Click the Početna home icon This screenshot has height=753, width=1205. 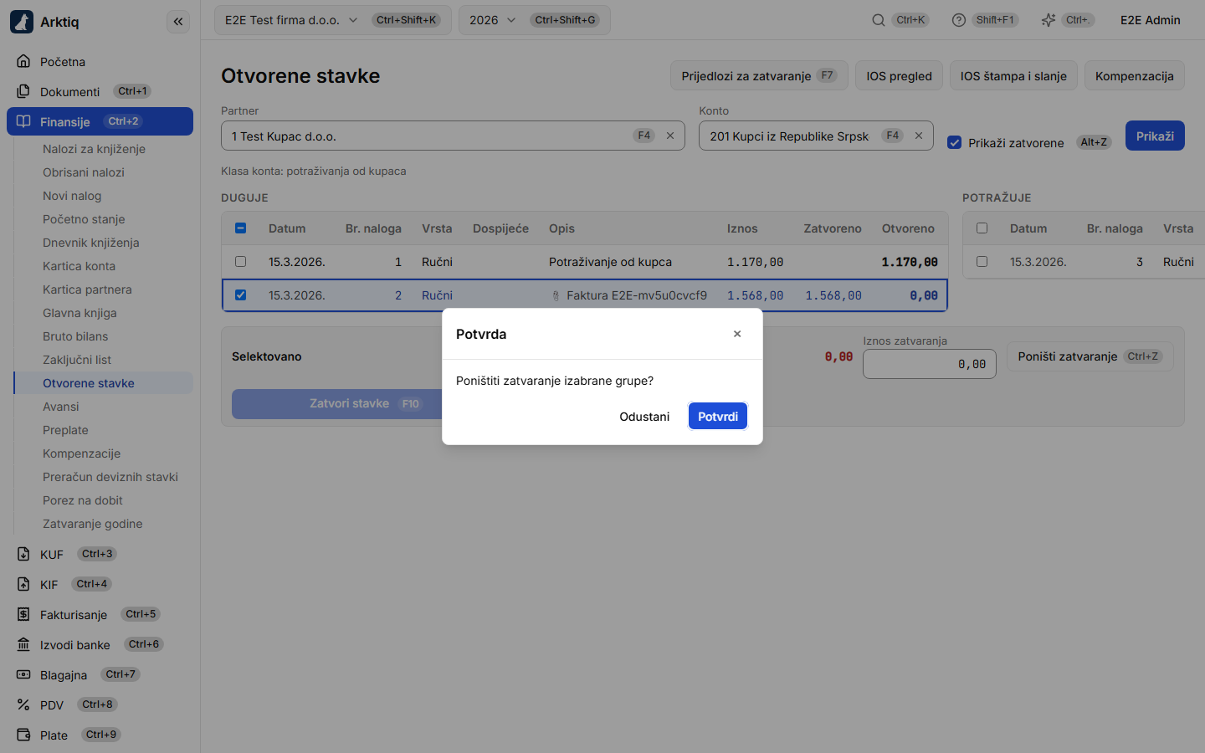click(23, 61)
